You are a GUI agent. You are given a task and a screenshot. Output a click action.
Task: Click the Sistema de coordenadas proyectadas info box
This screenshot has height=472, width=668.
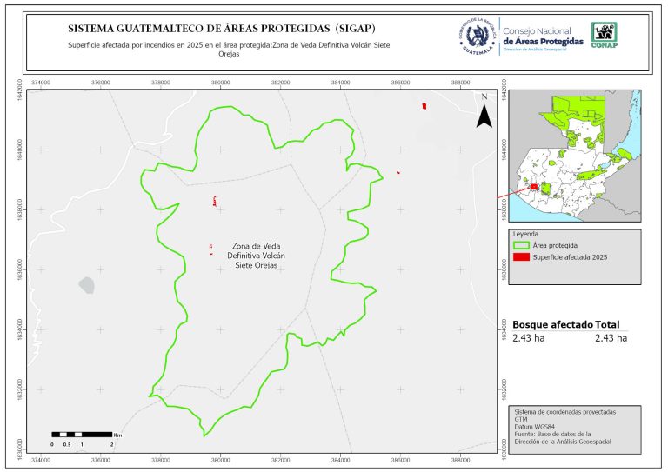tap(574, 429)
